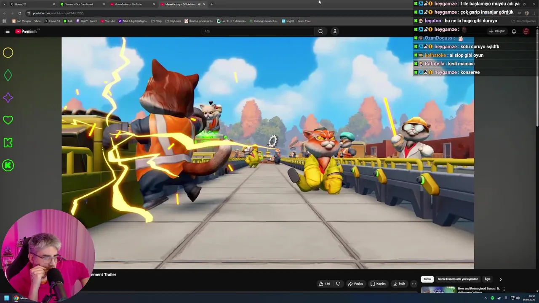Open the KeyGivers bookmarks folder

click(173, 21)
